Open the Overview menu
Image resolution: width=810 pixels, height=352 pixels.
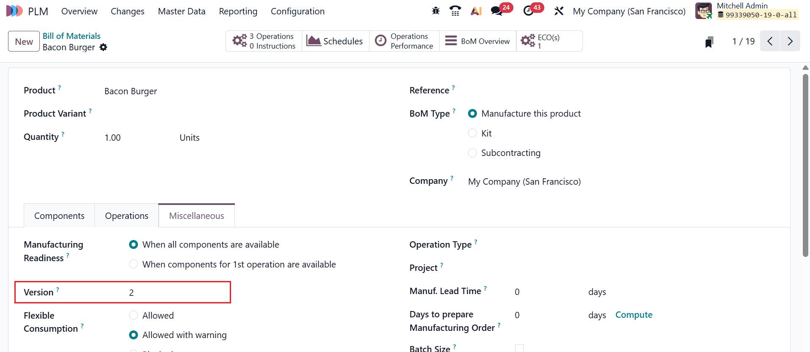coord(79,11)
